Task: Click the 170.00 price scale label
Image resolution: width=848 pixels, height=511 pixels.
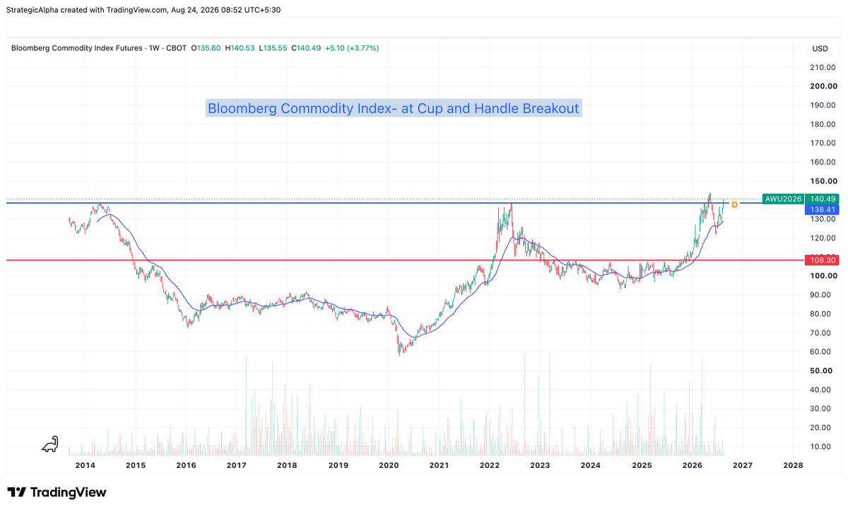Action: (823, 143)
